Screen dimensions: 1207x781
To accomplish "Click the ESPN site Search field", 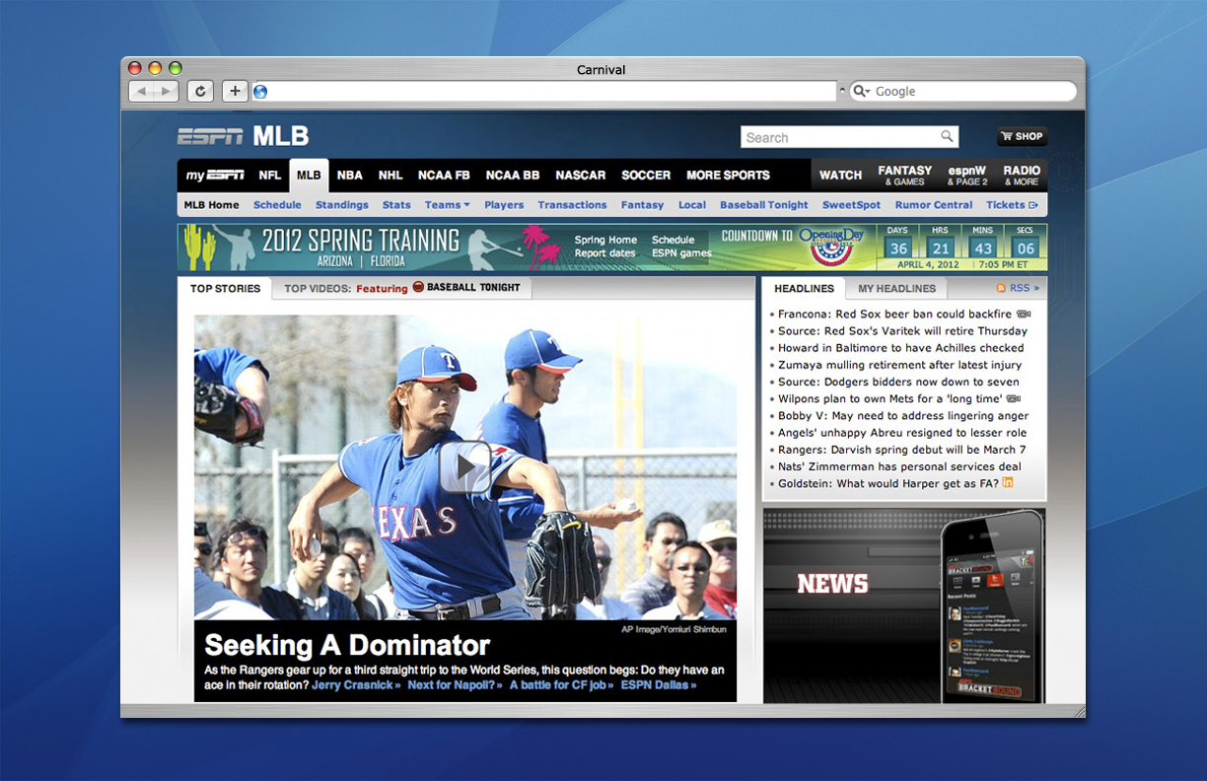I will pos(839,137).
